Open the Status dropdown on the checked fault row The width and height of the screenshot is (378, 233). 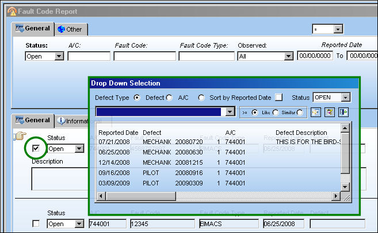tap(79, 149)
